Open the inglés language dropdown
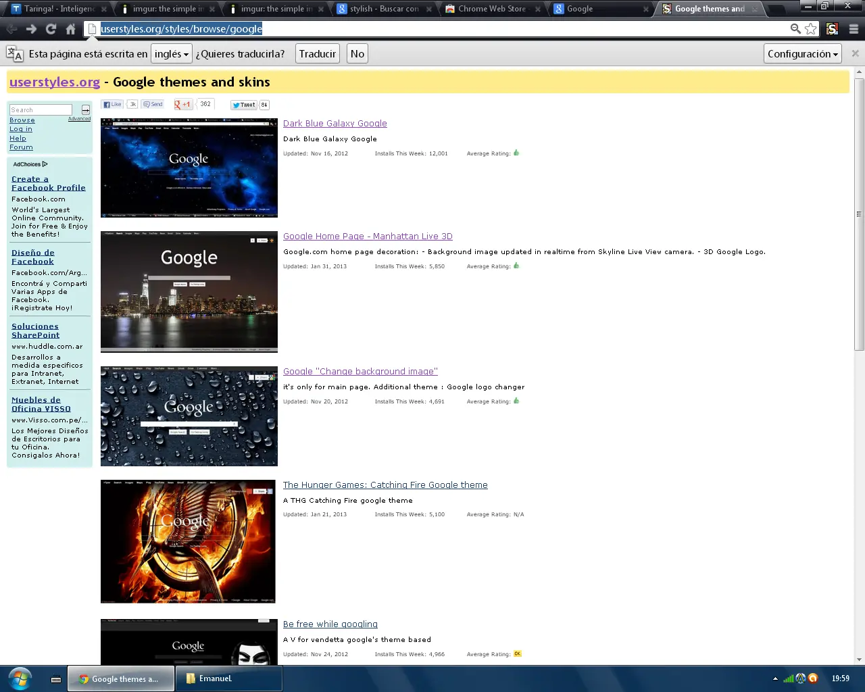865x692 pixels. (x=172, y=54)
